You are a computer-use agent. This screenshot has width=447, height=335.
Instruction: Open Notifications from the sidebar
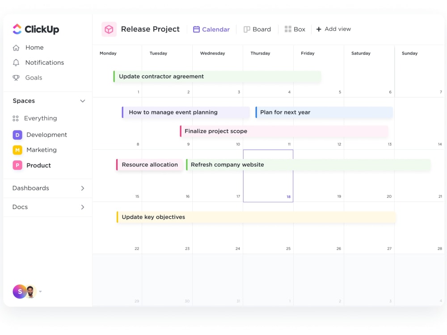(x=44, y=63)
